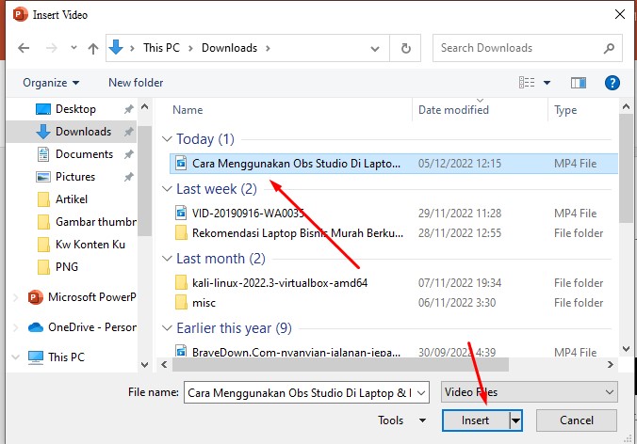This screenshot has width=637, height=444.
Task: Sort by the Name column header
Action: click(188, 110)
